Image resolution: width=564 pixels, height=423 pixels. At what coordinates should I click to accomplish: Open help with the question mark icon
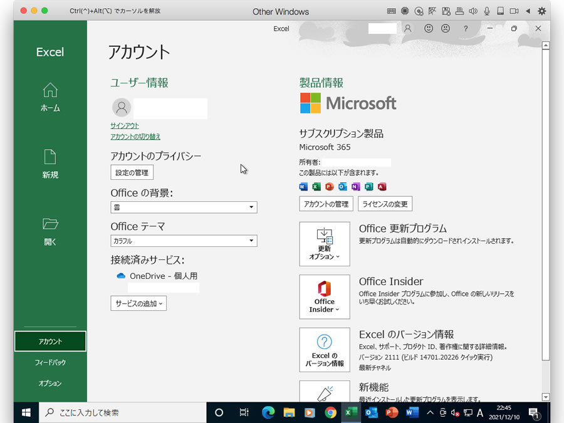click(466, 28)
